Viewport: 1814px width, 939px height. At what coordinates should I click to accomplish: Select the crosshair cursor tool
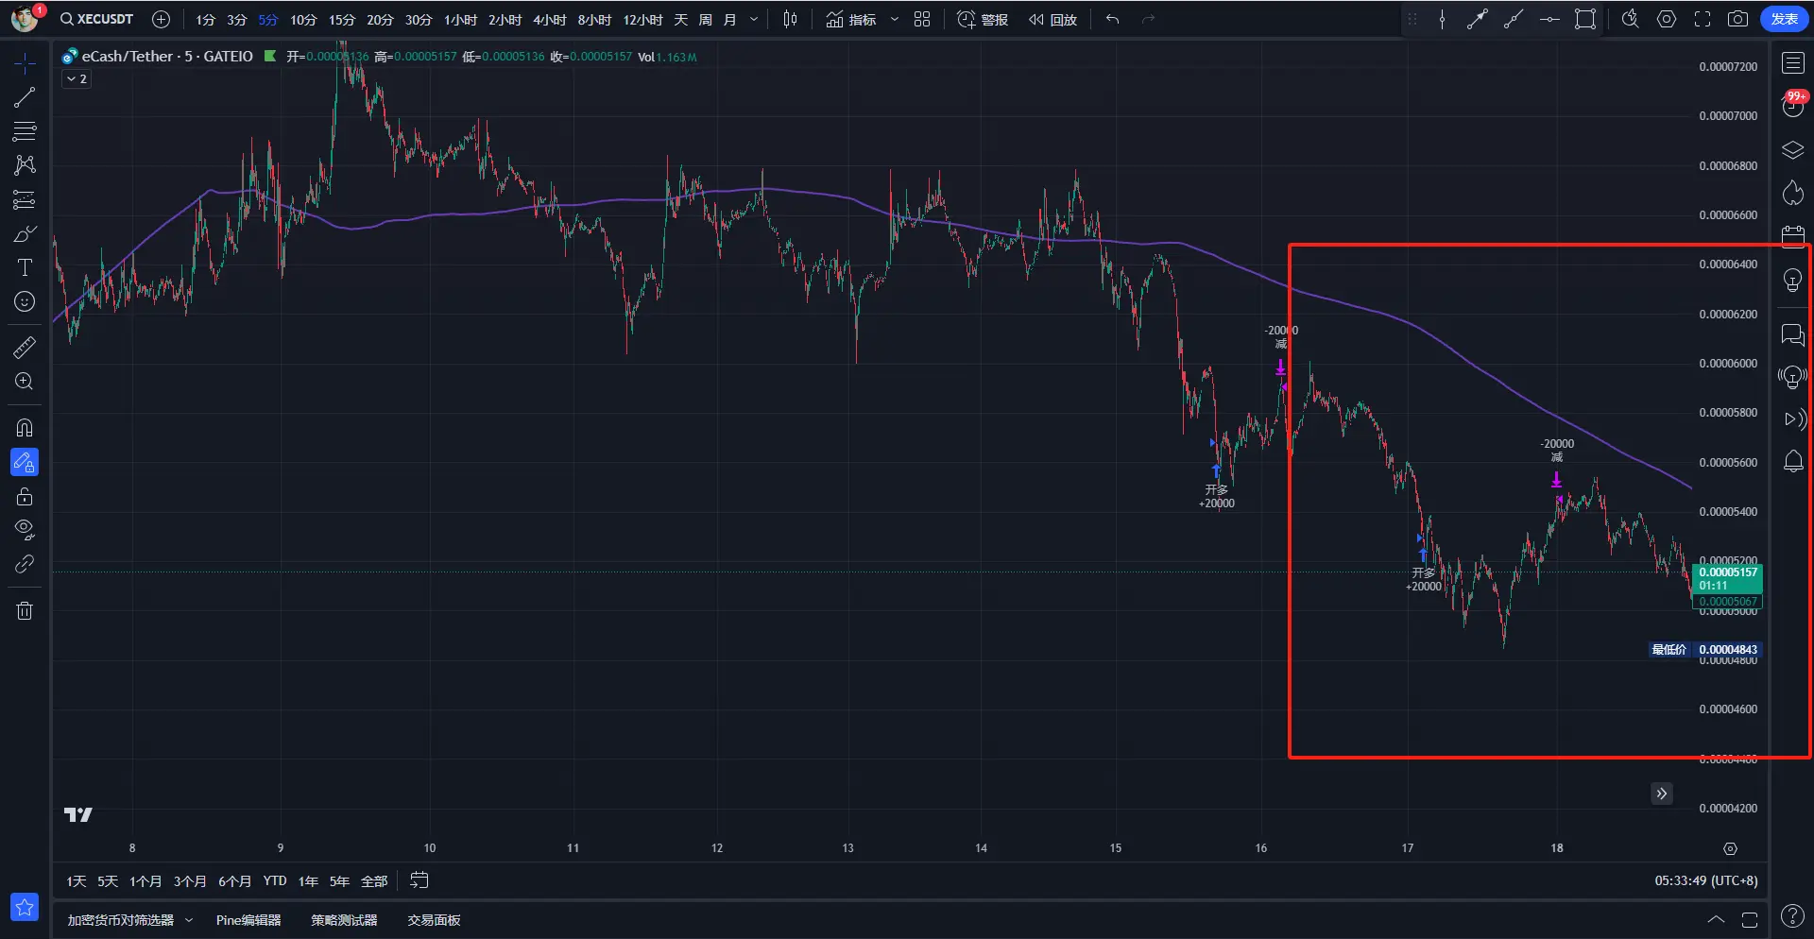(25, 63)
